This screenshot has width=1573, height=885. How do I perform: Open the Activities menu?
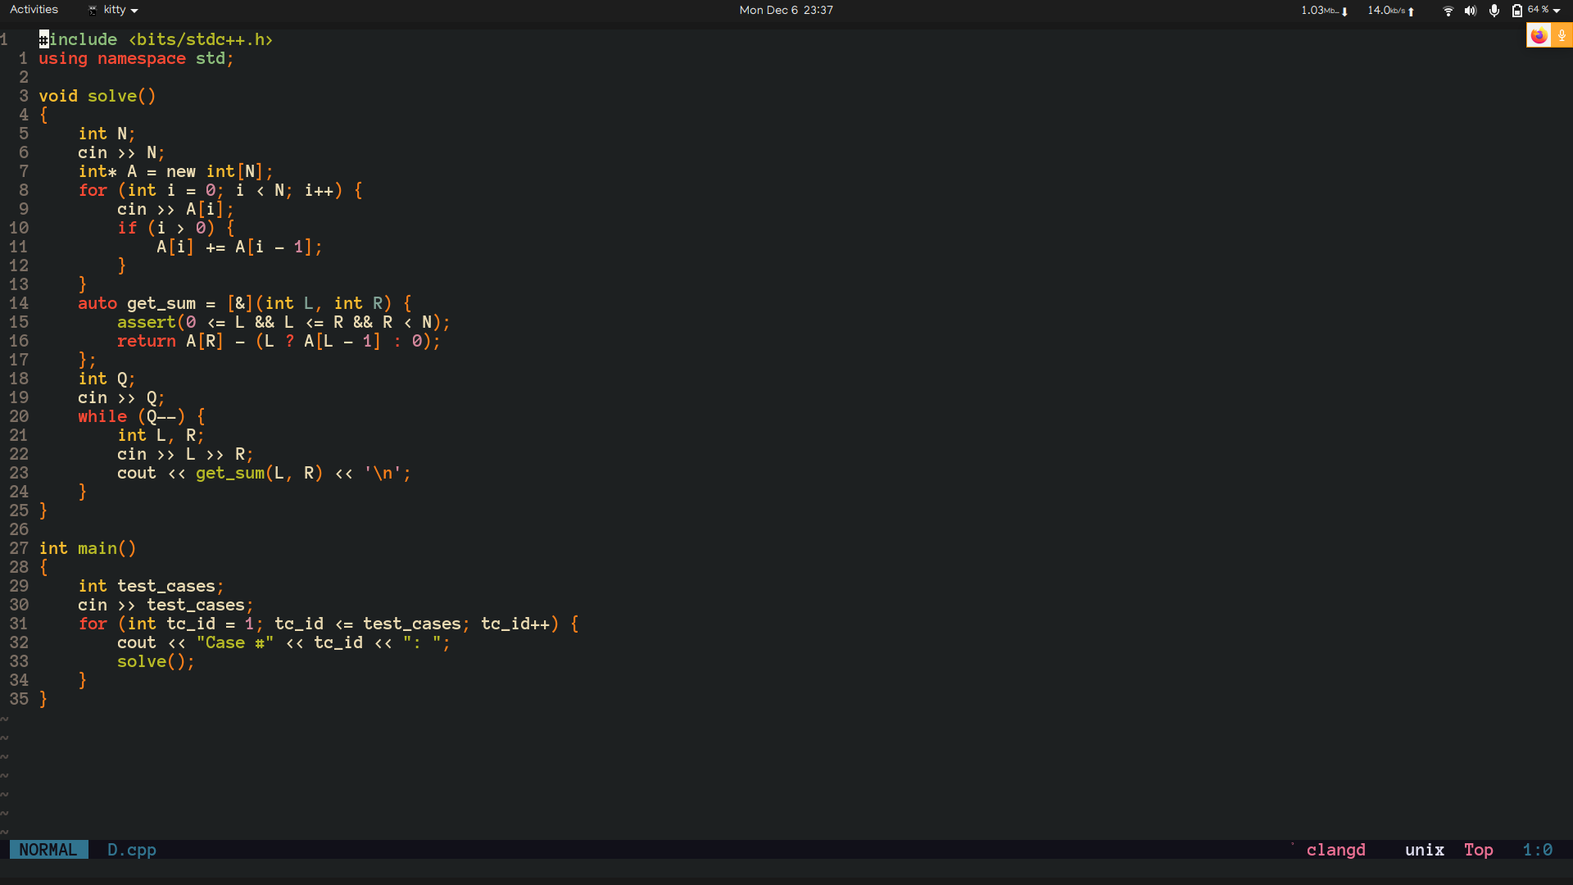[34, 9]
